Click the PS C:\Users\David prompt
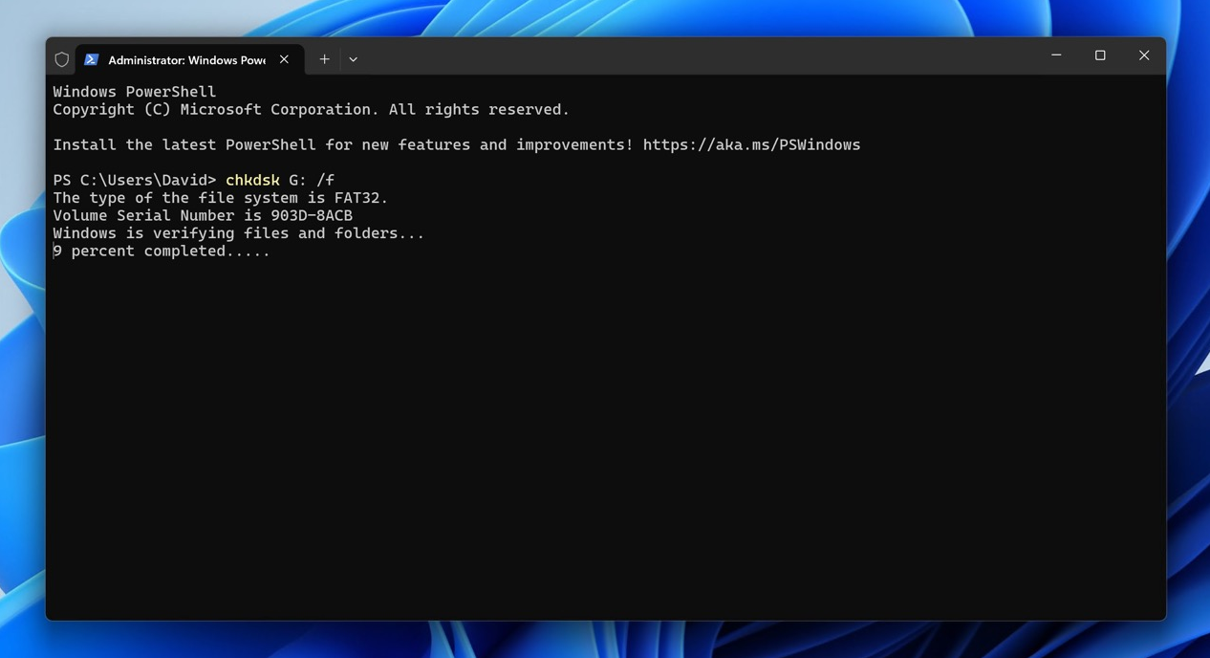 [134, 180]
